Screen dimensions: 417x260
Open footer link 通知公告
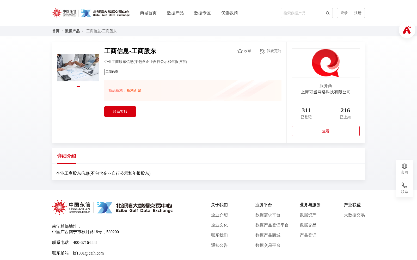click(219, 245)
